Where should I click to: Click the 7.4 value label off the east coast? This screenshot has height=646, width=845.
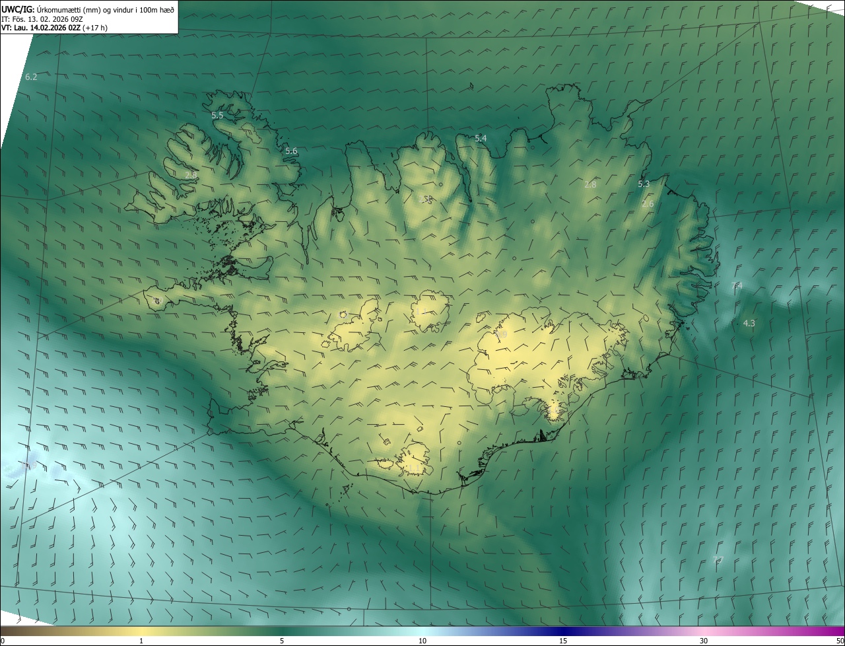click(x=737, y=285)
